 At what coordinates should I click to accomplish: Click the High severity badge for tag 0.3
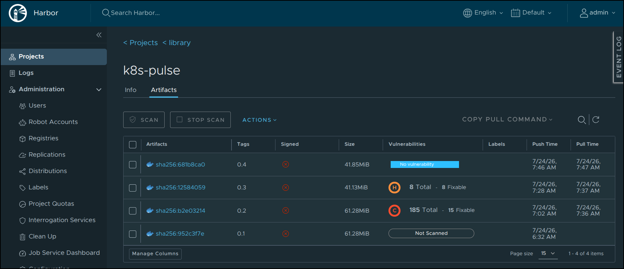(x=394, y=187)
